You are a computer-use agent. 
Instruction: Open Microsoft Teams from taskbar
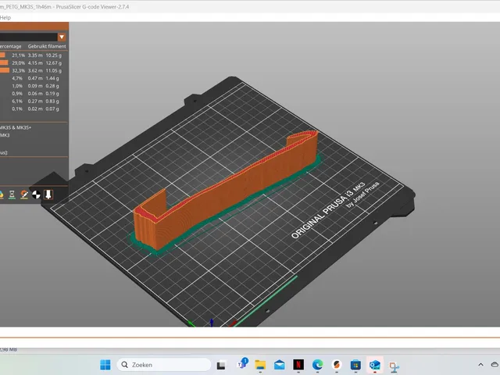point(242,364)
